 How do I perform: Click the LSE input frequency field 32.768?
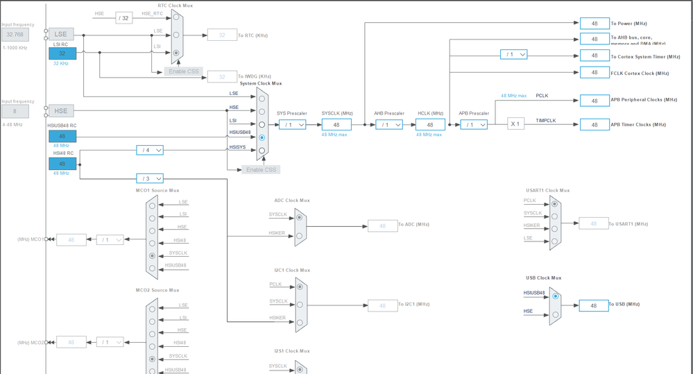pyautogui.click(x=15, y=35)
